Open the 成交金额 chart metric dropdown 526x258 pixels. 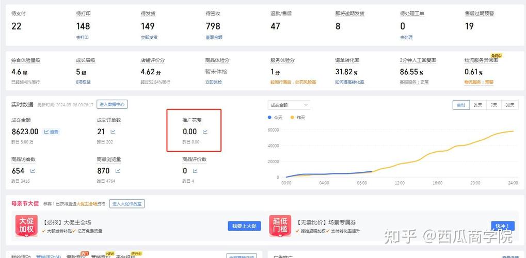[289, 105]
